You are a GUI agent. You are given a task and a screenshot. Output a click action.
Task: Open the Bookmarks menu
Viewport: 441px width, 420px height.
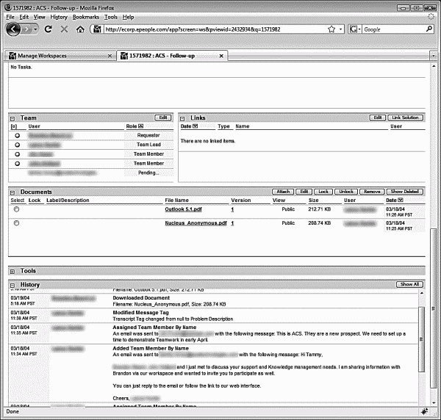(x=86, y=16)
